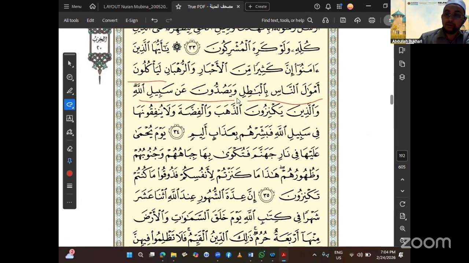
Task: Click the vertical scrollbar thumb
Action: [x=392, y=99]
